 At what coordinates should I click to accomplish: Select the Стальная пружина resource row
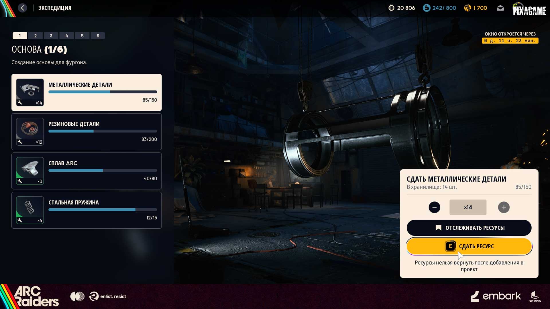click(x=87, y=210)
